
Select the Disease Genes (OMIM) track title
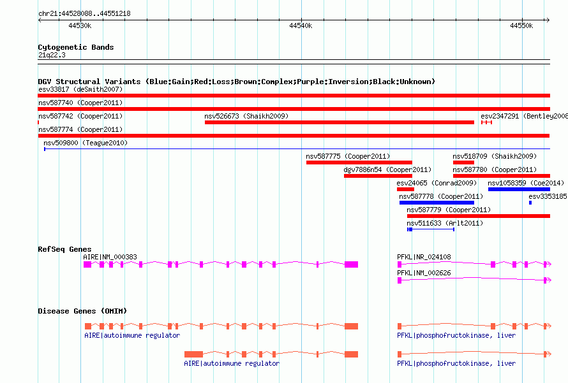click(82, 311)
